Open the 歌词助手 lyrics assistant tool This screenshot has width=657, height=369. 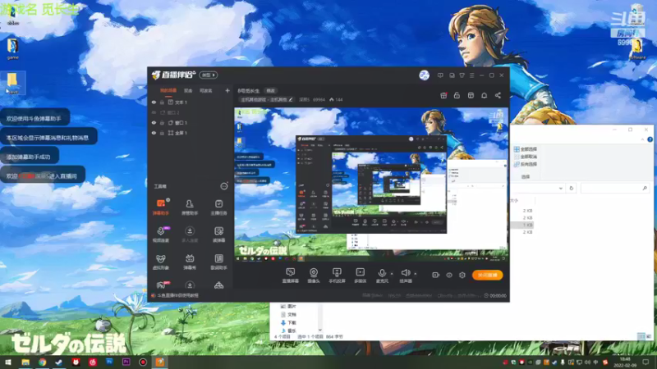pyautogui.click(x=218, y=262)
